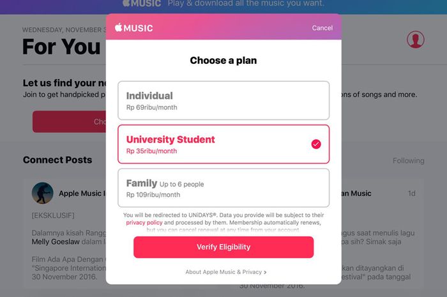The image size is (447, 297).
Task: Click the Connect Posts section heading
Action: tap(57, 160)
